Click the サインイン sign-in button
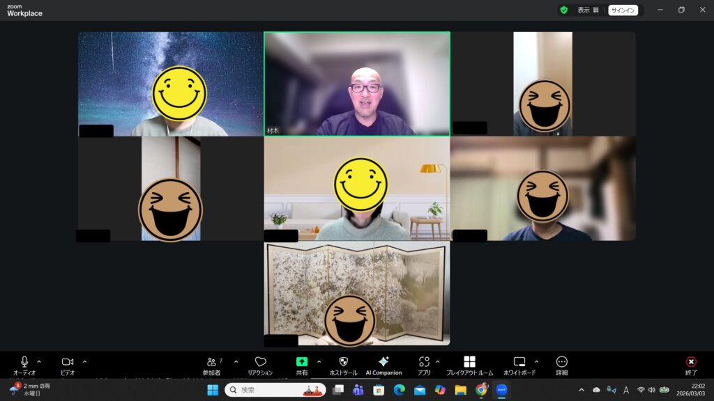This screenshot has height=401, width=714. tap(623, 10)
